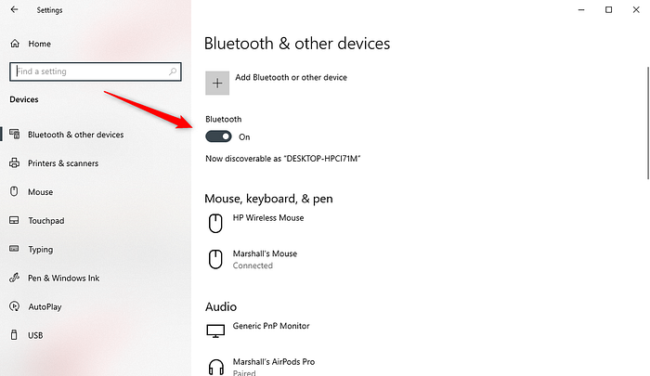Click the search magnifier icon
650x376 pixels.
pos(173,71)
